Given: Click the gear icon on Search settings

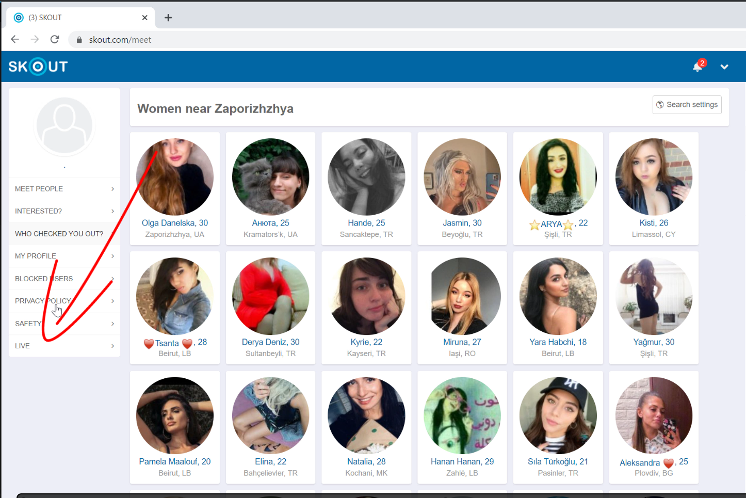Looking at the screenshot, I should click(x=660, y=105).
